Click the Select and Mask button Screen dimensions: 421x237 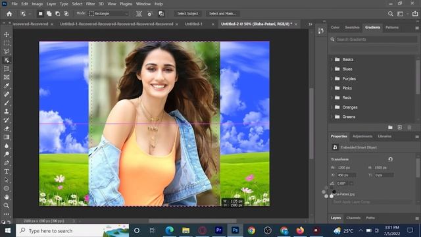pos(222,13)
